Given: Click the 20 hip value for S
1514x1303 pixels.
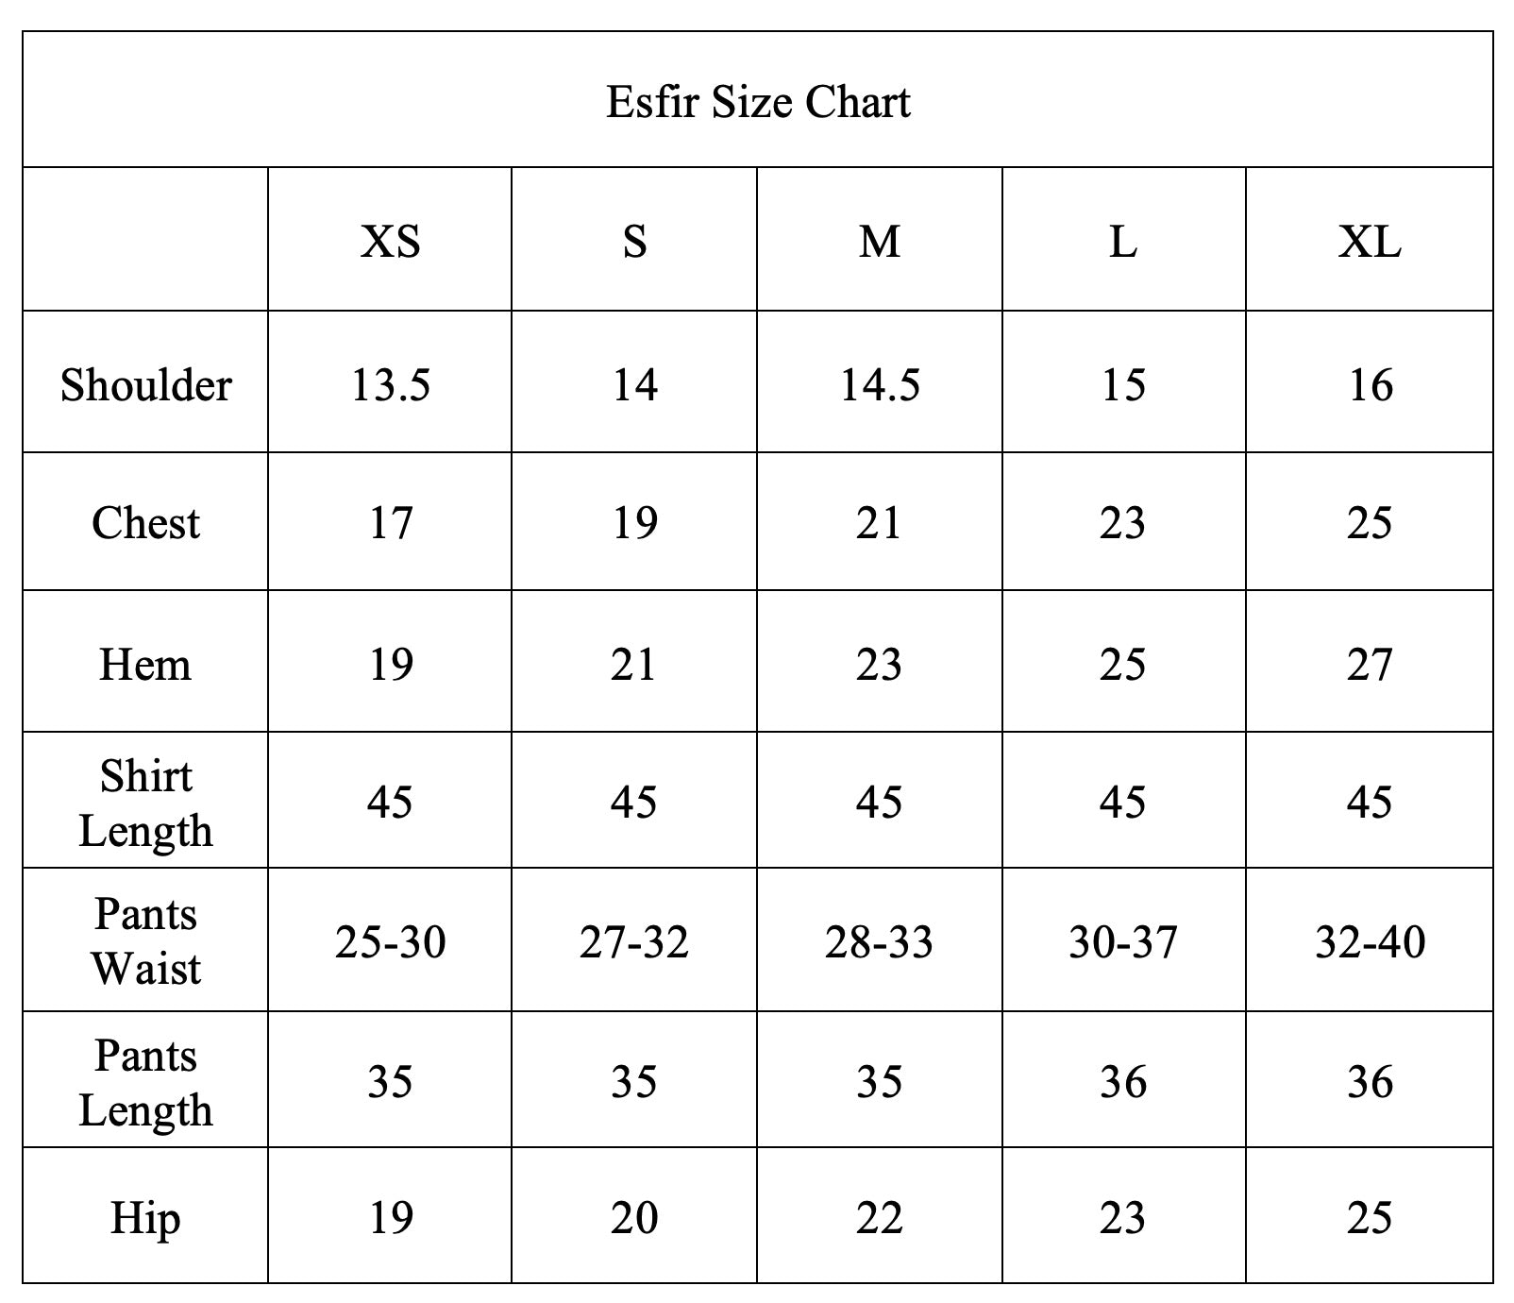Looking at the screenshot, I should coord(634,1217).
